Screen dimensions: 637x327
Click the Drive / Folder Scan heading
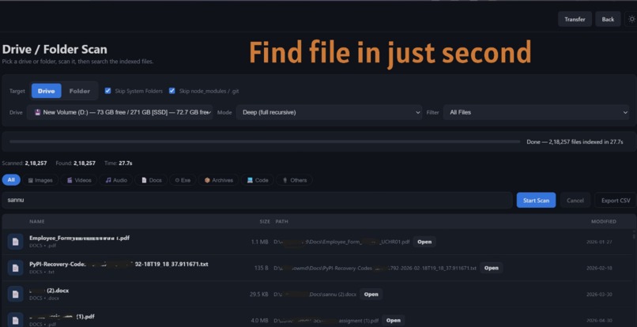coord(55,50)
